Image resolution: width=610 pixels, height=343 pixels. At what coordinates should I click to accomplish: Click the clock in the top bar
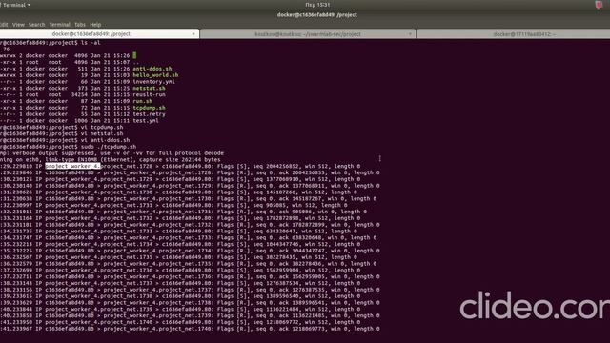(x=317, y=5)
